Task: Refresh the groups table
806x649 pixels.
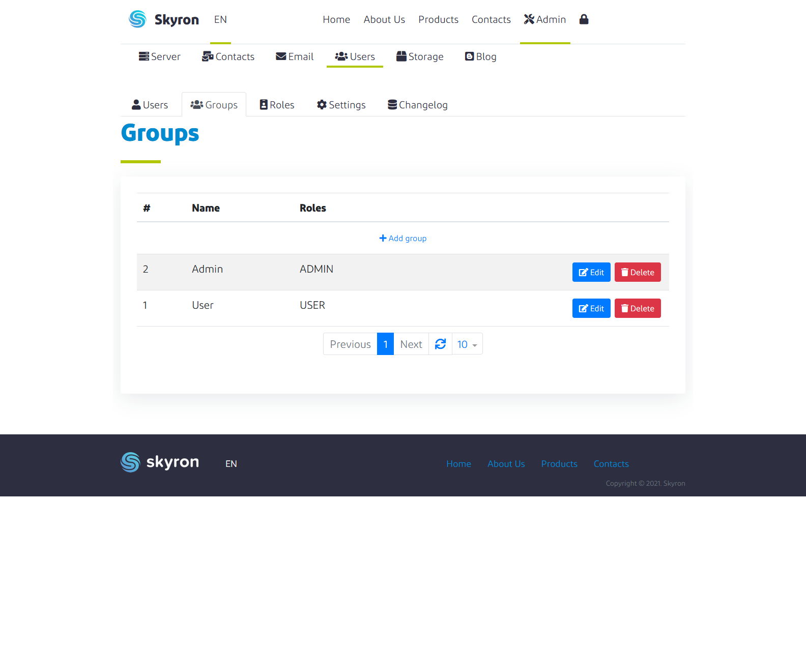Action: coord(440,344)
